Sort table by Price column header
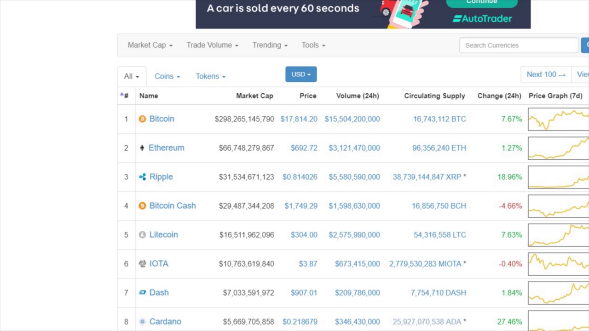 point(308,96)
